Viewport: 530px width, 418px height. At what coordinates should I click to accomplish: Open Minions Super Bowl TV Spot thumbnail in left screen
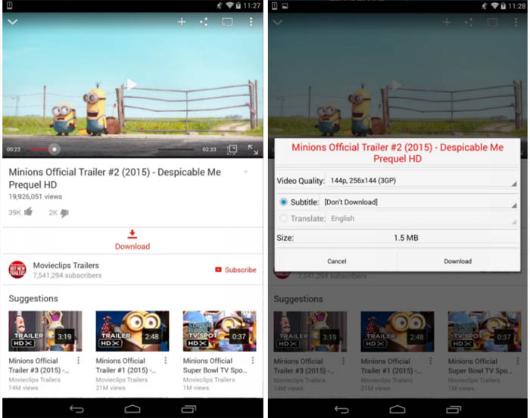(x=220, y=331)
